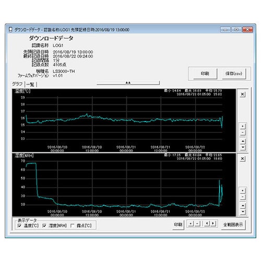This screenshot has width=261, height=261.
Task: Uncheck the 温度[℃] display checkbox
Action: [19, 226]
